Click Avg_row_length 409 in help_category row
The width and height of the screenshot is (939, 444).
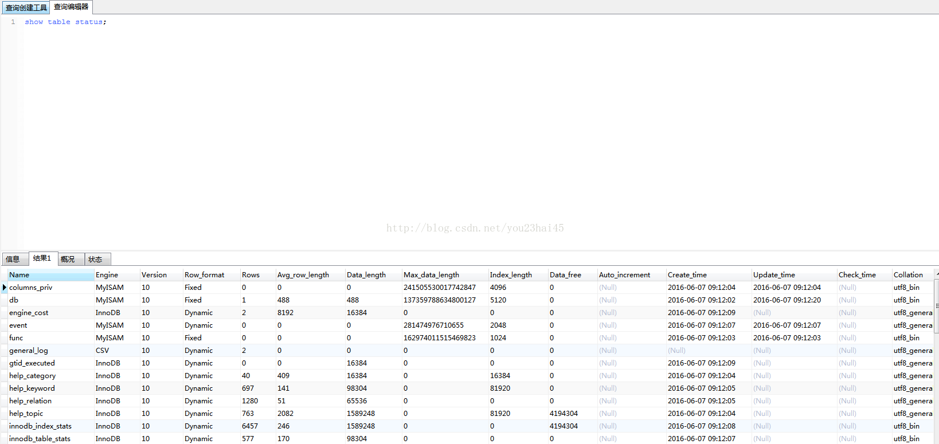310,376
